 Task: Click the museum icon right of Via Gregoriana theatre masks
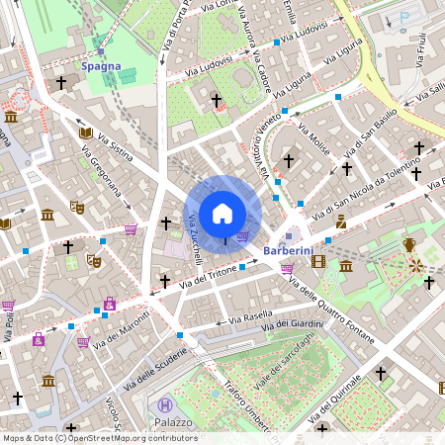(x=47, y=215)
